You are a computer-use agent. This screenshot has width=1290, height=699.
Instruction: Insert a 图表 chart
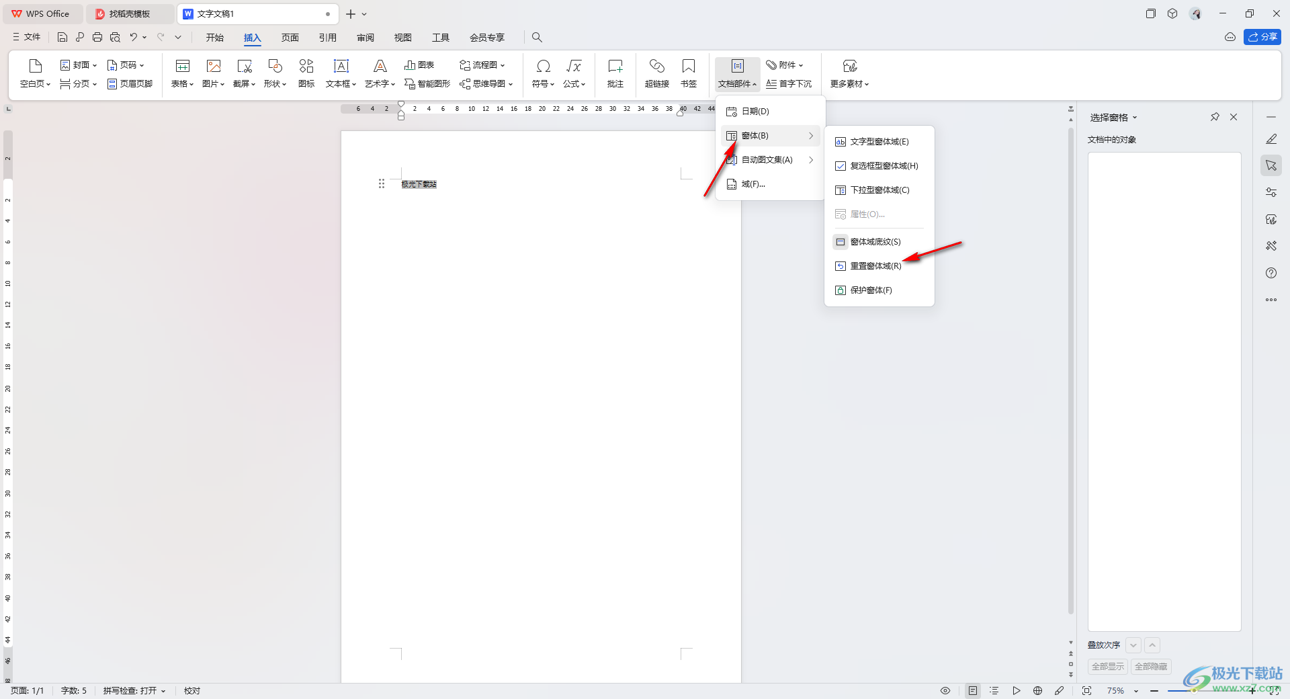click(419, 65)
